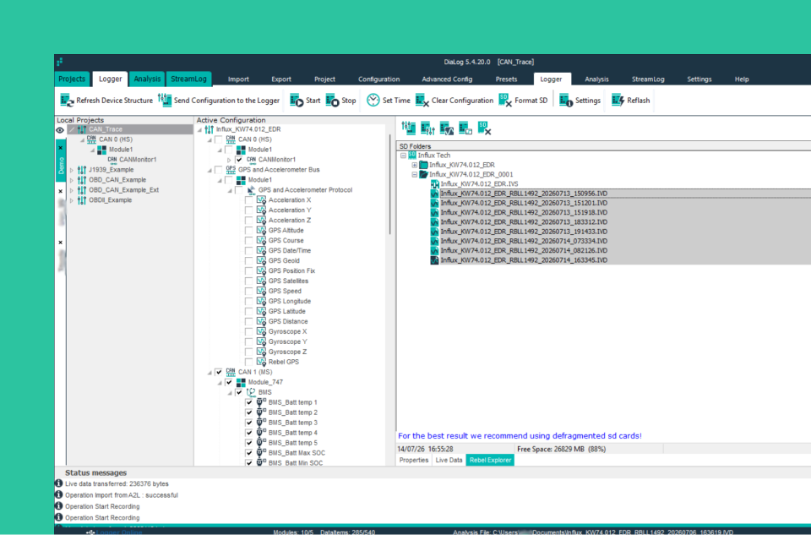Expand the J1939_Example project
The width and height of the screenshot is (811, 535).
click(72, 170)
